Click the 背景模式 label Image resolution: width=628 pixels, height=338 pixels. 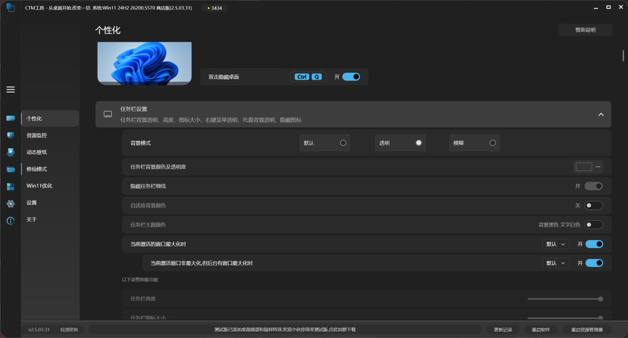141,143
